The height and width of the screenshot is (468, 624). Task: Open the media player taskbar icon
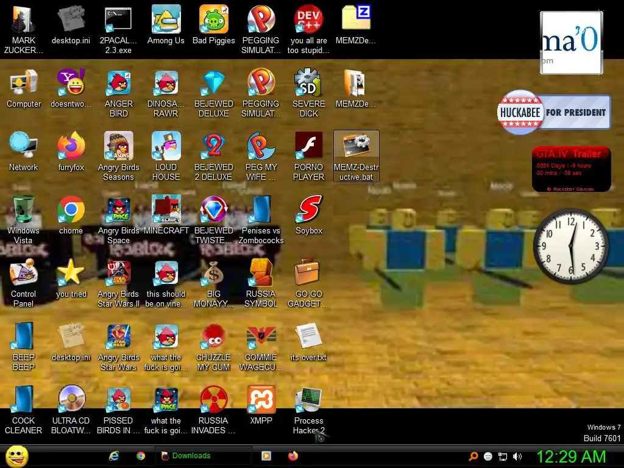[x=266, y=456]
